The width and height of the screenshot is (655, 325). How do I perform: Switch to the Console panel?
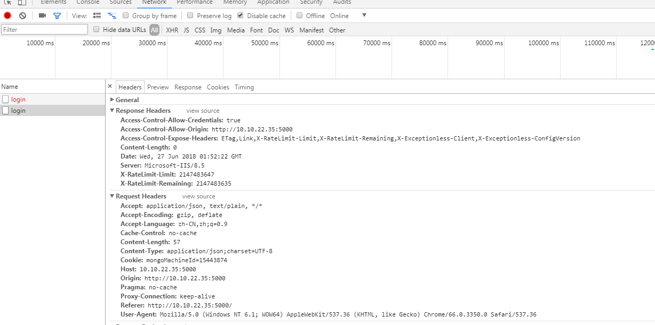(x=87, y=2)
